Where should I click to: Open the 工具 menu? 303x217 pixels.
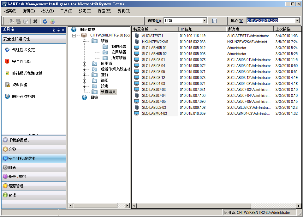click(x=66, y=11)
